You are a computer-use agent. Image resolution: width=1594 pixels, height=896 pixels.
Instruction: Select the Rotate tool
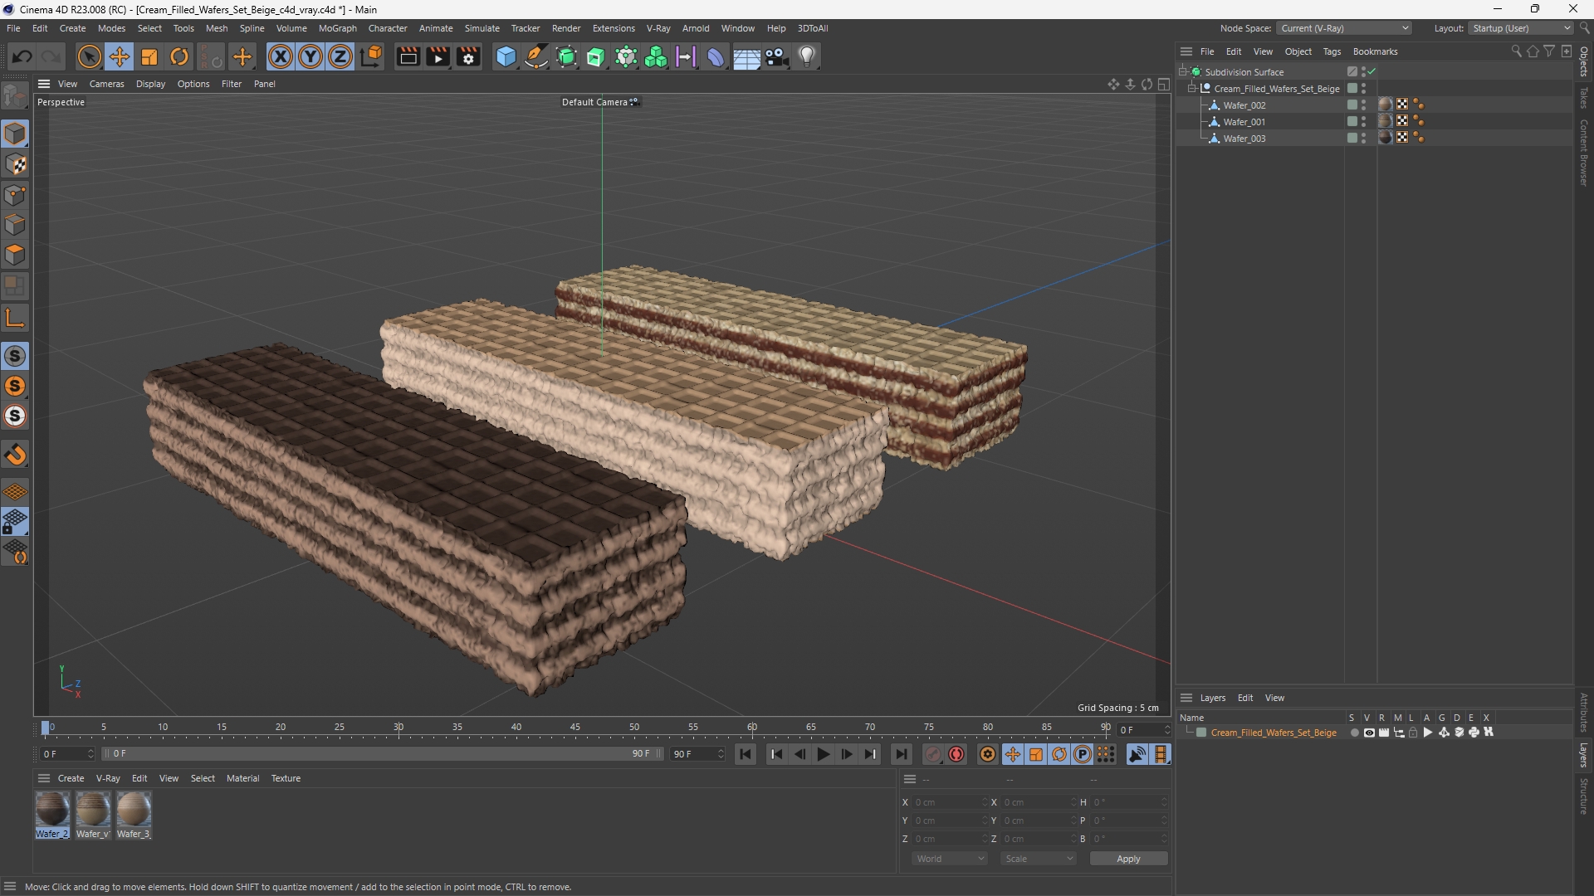click(179, 56)
